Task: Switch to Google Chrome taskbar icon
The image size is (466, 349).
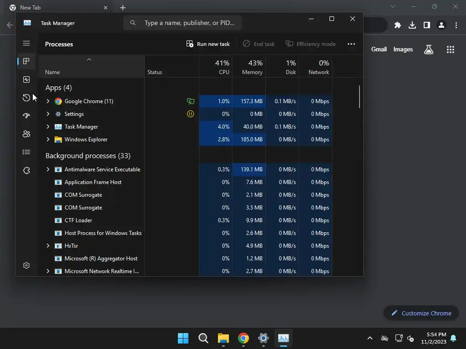Action: pyautogui.click(x=243, y=338)
